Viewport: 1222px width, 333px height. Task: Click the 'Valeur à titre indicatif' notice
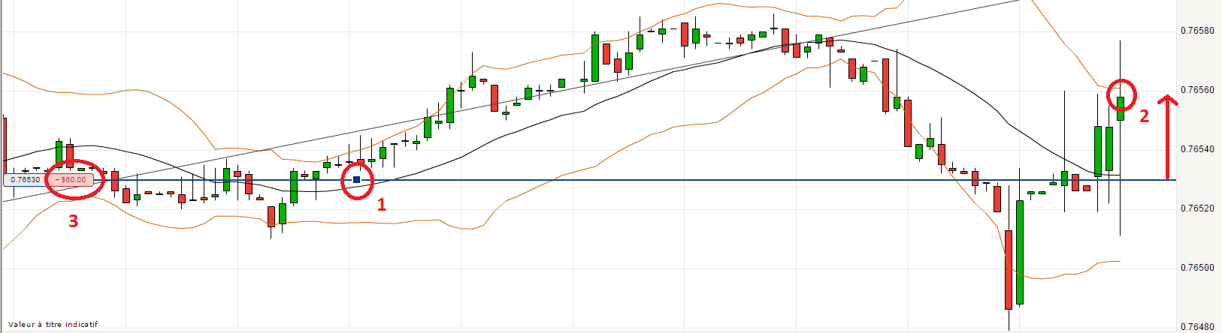[53, 325]
